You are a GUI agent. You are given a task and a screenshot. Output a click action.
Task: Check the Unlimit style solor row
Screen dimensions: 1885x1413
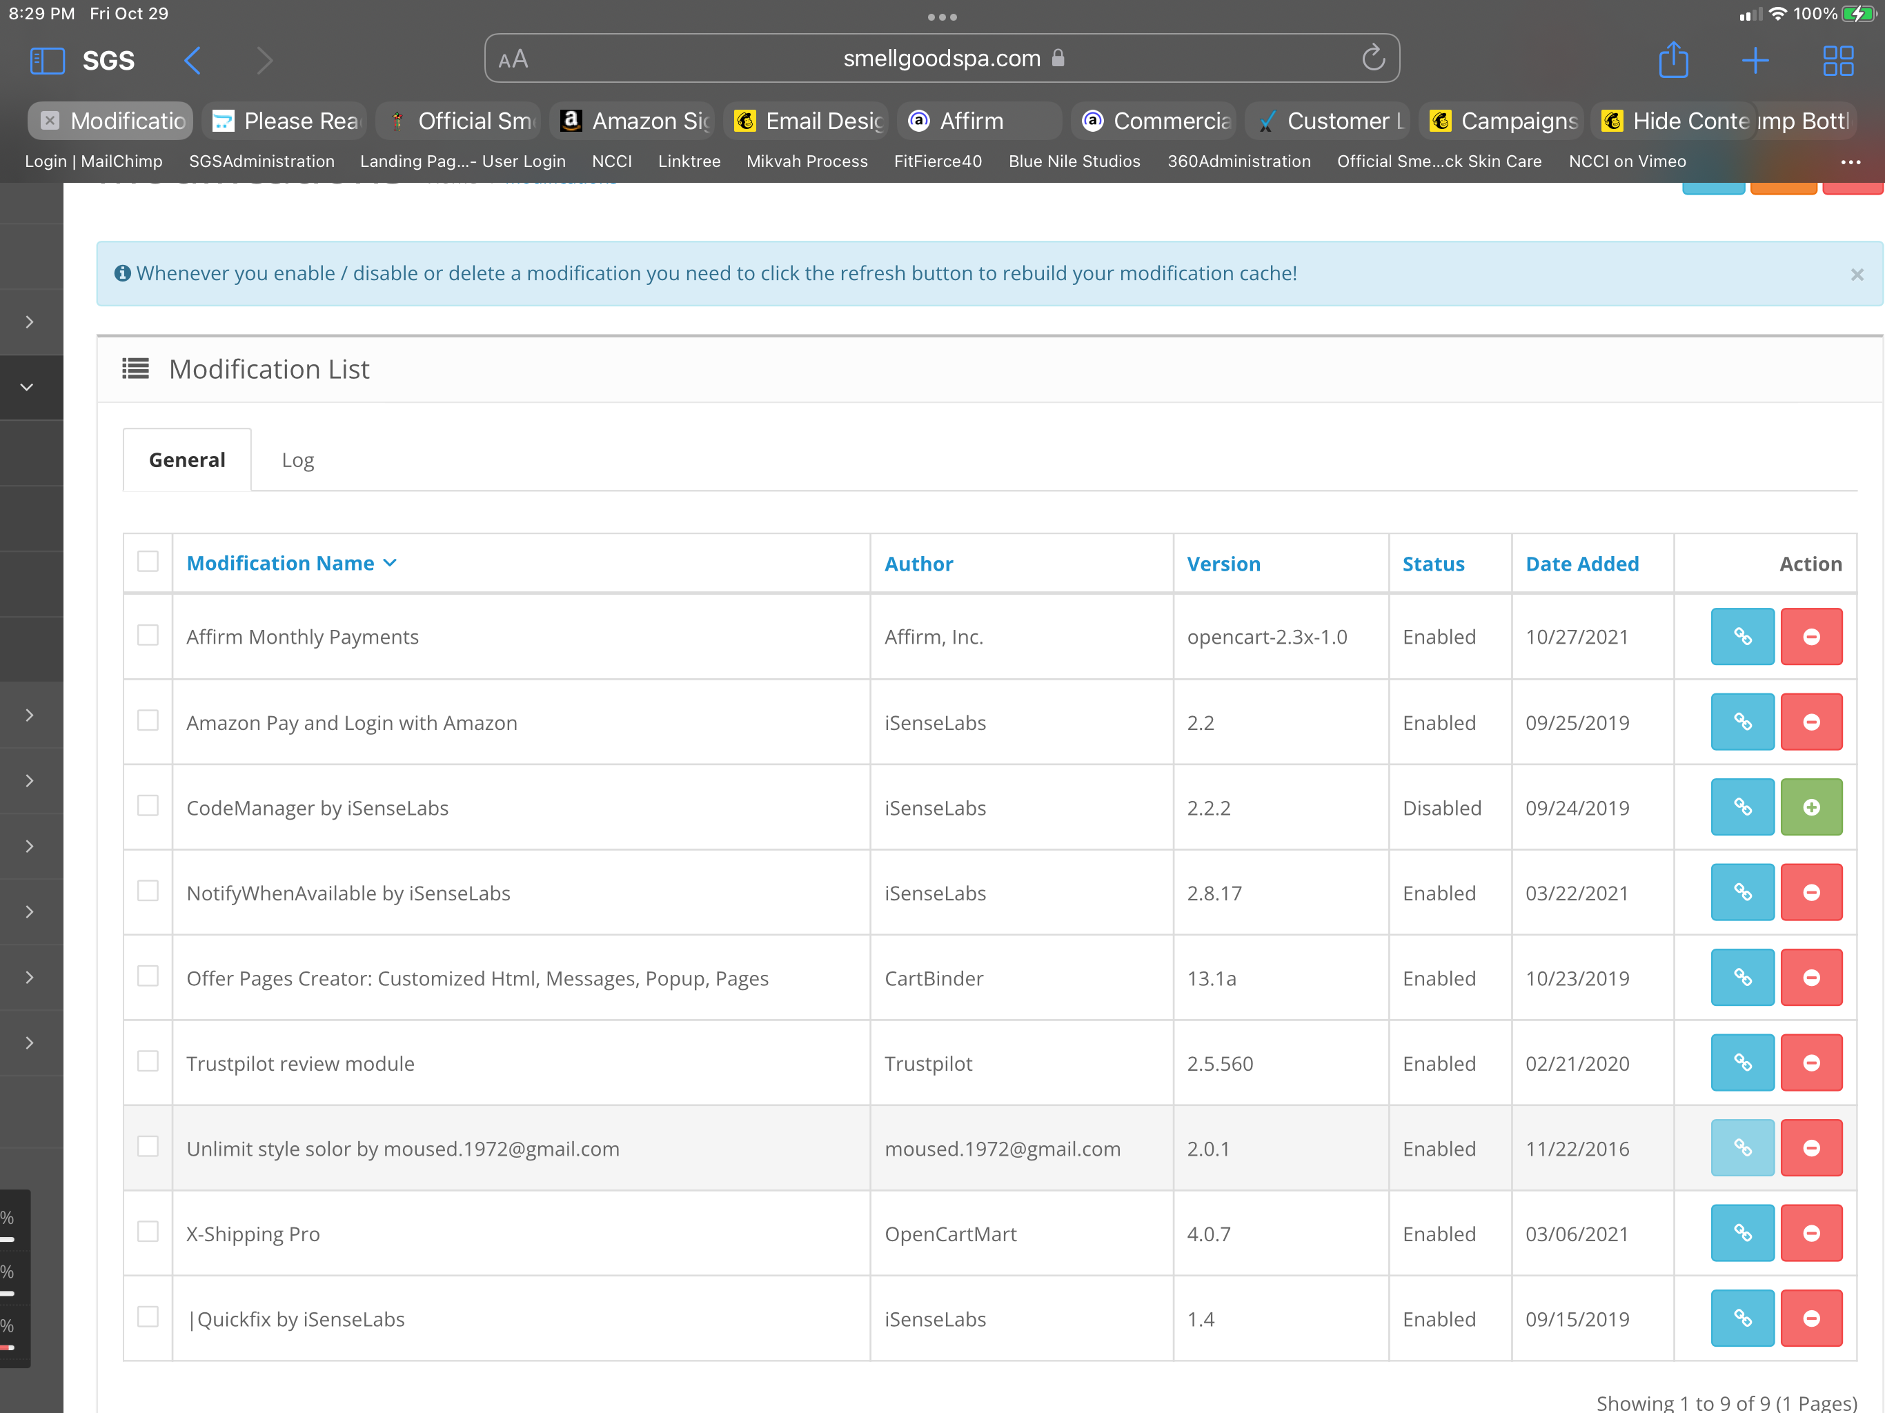(x=148, y=1146)
